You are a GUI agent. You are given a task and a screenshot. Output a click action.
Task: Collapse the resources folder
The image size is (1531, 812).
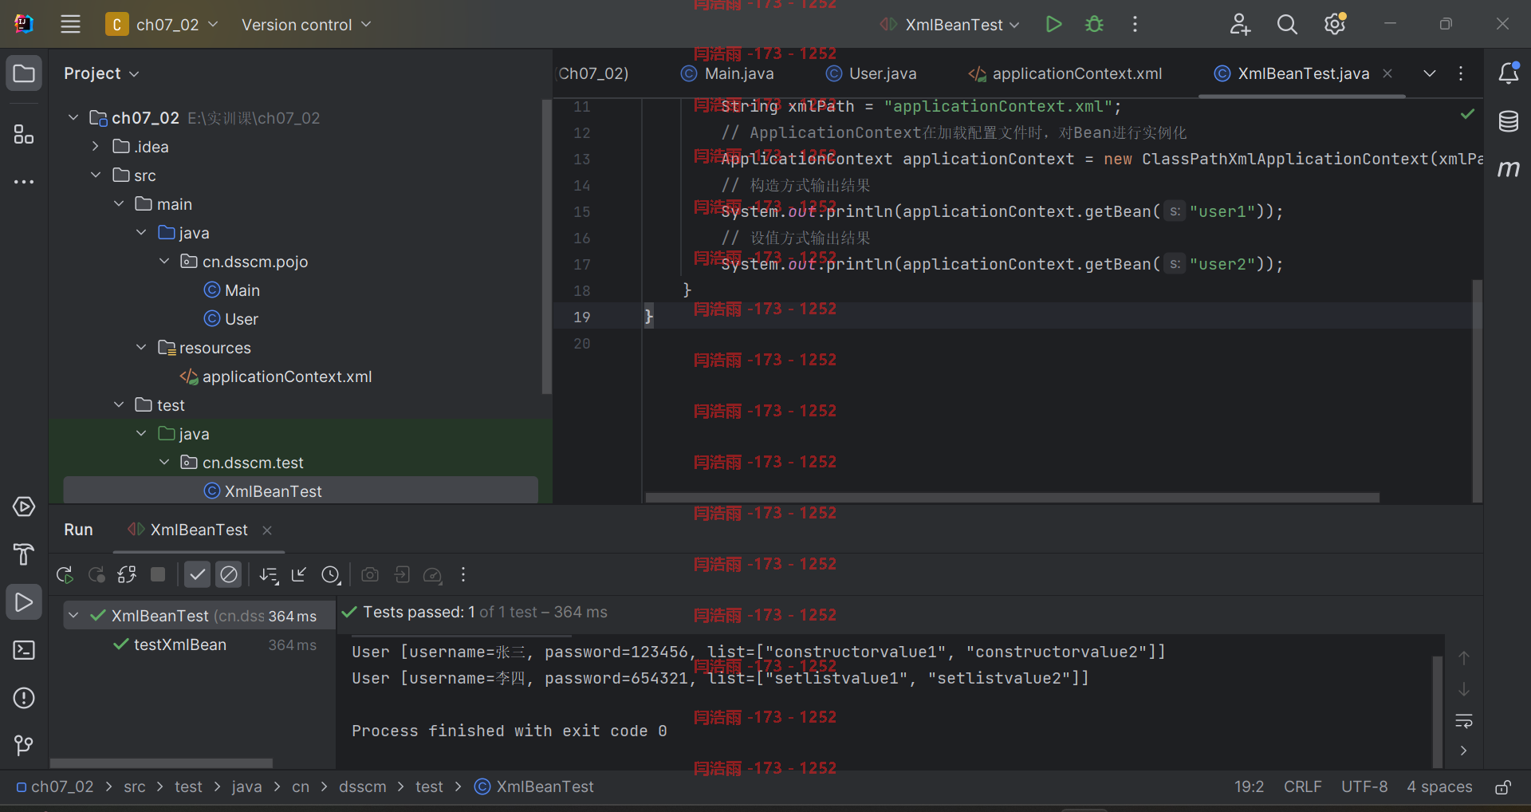pyautogui.click(x=141, y=348)
